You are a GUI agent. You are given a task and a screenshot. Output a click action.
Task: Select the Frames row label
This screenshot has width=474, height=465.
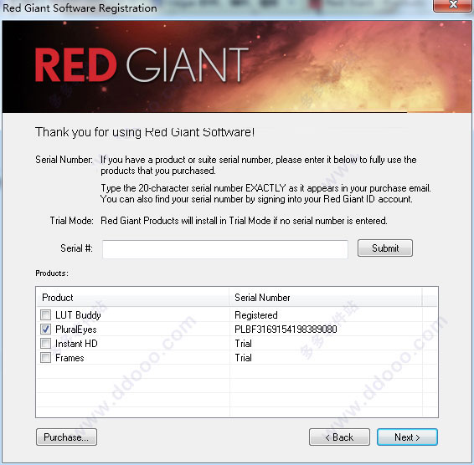point(70,358)
